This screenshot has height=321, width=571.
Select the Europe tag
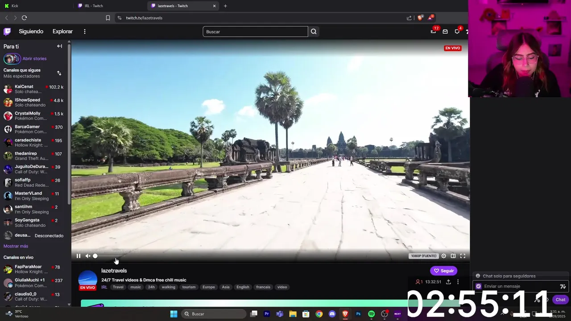(208, 287)
